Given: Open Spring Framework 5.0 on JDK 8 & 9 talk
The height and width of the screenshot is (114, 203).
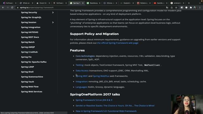Looking at the screenshot, I should [94, 100].
